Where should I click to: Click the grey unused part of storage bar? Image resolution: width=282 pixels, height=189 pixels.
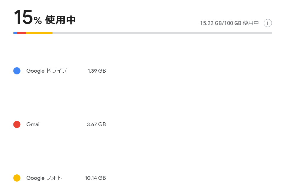click(x=162, y=33)
